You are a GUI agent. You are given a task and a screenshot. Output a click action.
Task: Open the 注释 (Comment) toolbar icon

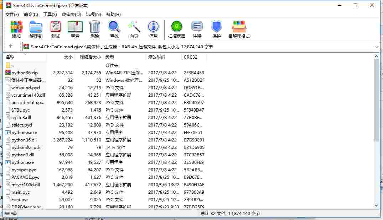197,29
